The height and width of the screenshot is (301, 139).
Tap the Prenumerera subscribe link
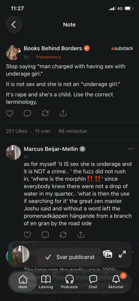[48, 57]
